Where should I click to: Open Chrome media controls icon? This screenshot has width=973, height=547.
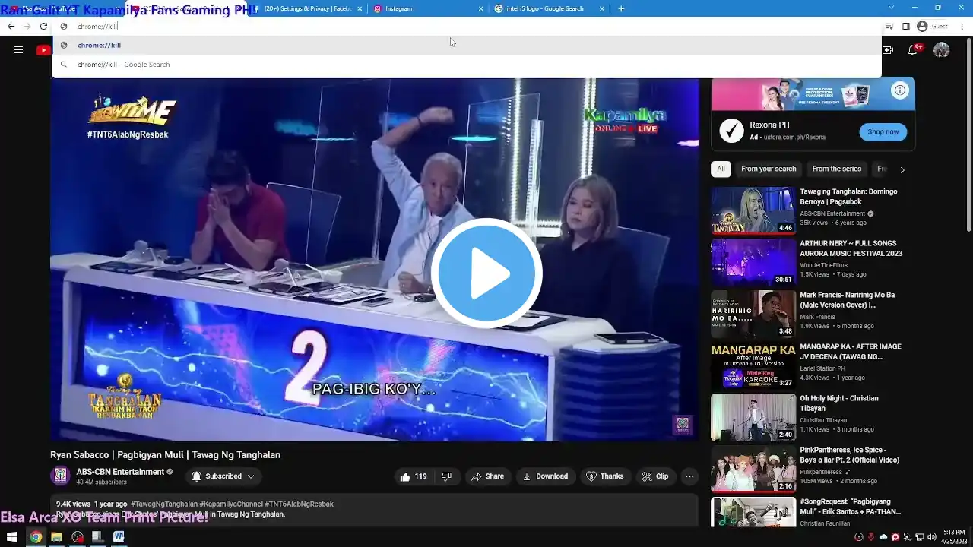889,26
